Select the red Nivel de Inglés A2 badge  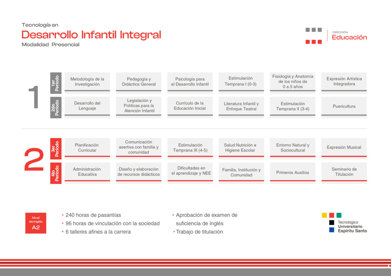tap(36, 223)
